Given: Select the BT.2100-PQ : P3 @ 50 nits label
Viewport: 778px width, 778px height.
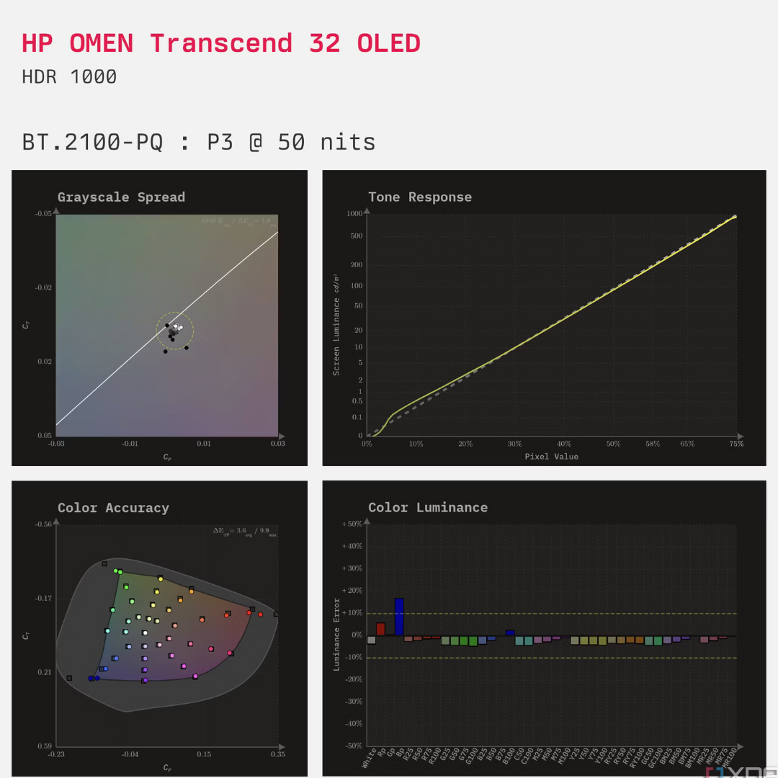Looking at the screenshot, I should [x=199, y=142].
